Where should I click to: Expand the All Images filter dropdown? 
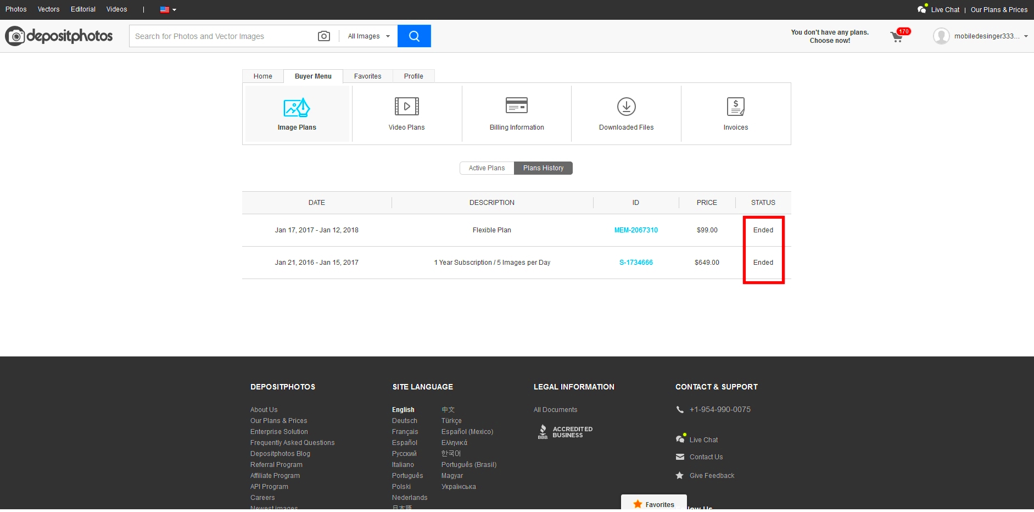tap(368, 36)
